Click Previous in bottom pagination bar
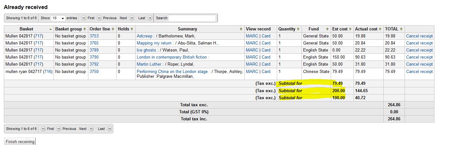455x145 pixels. [x=66, y=129]
